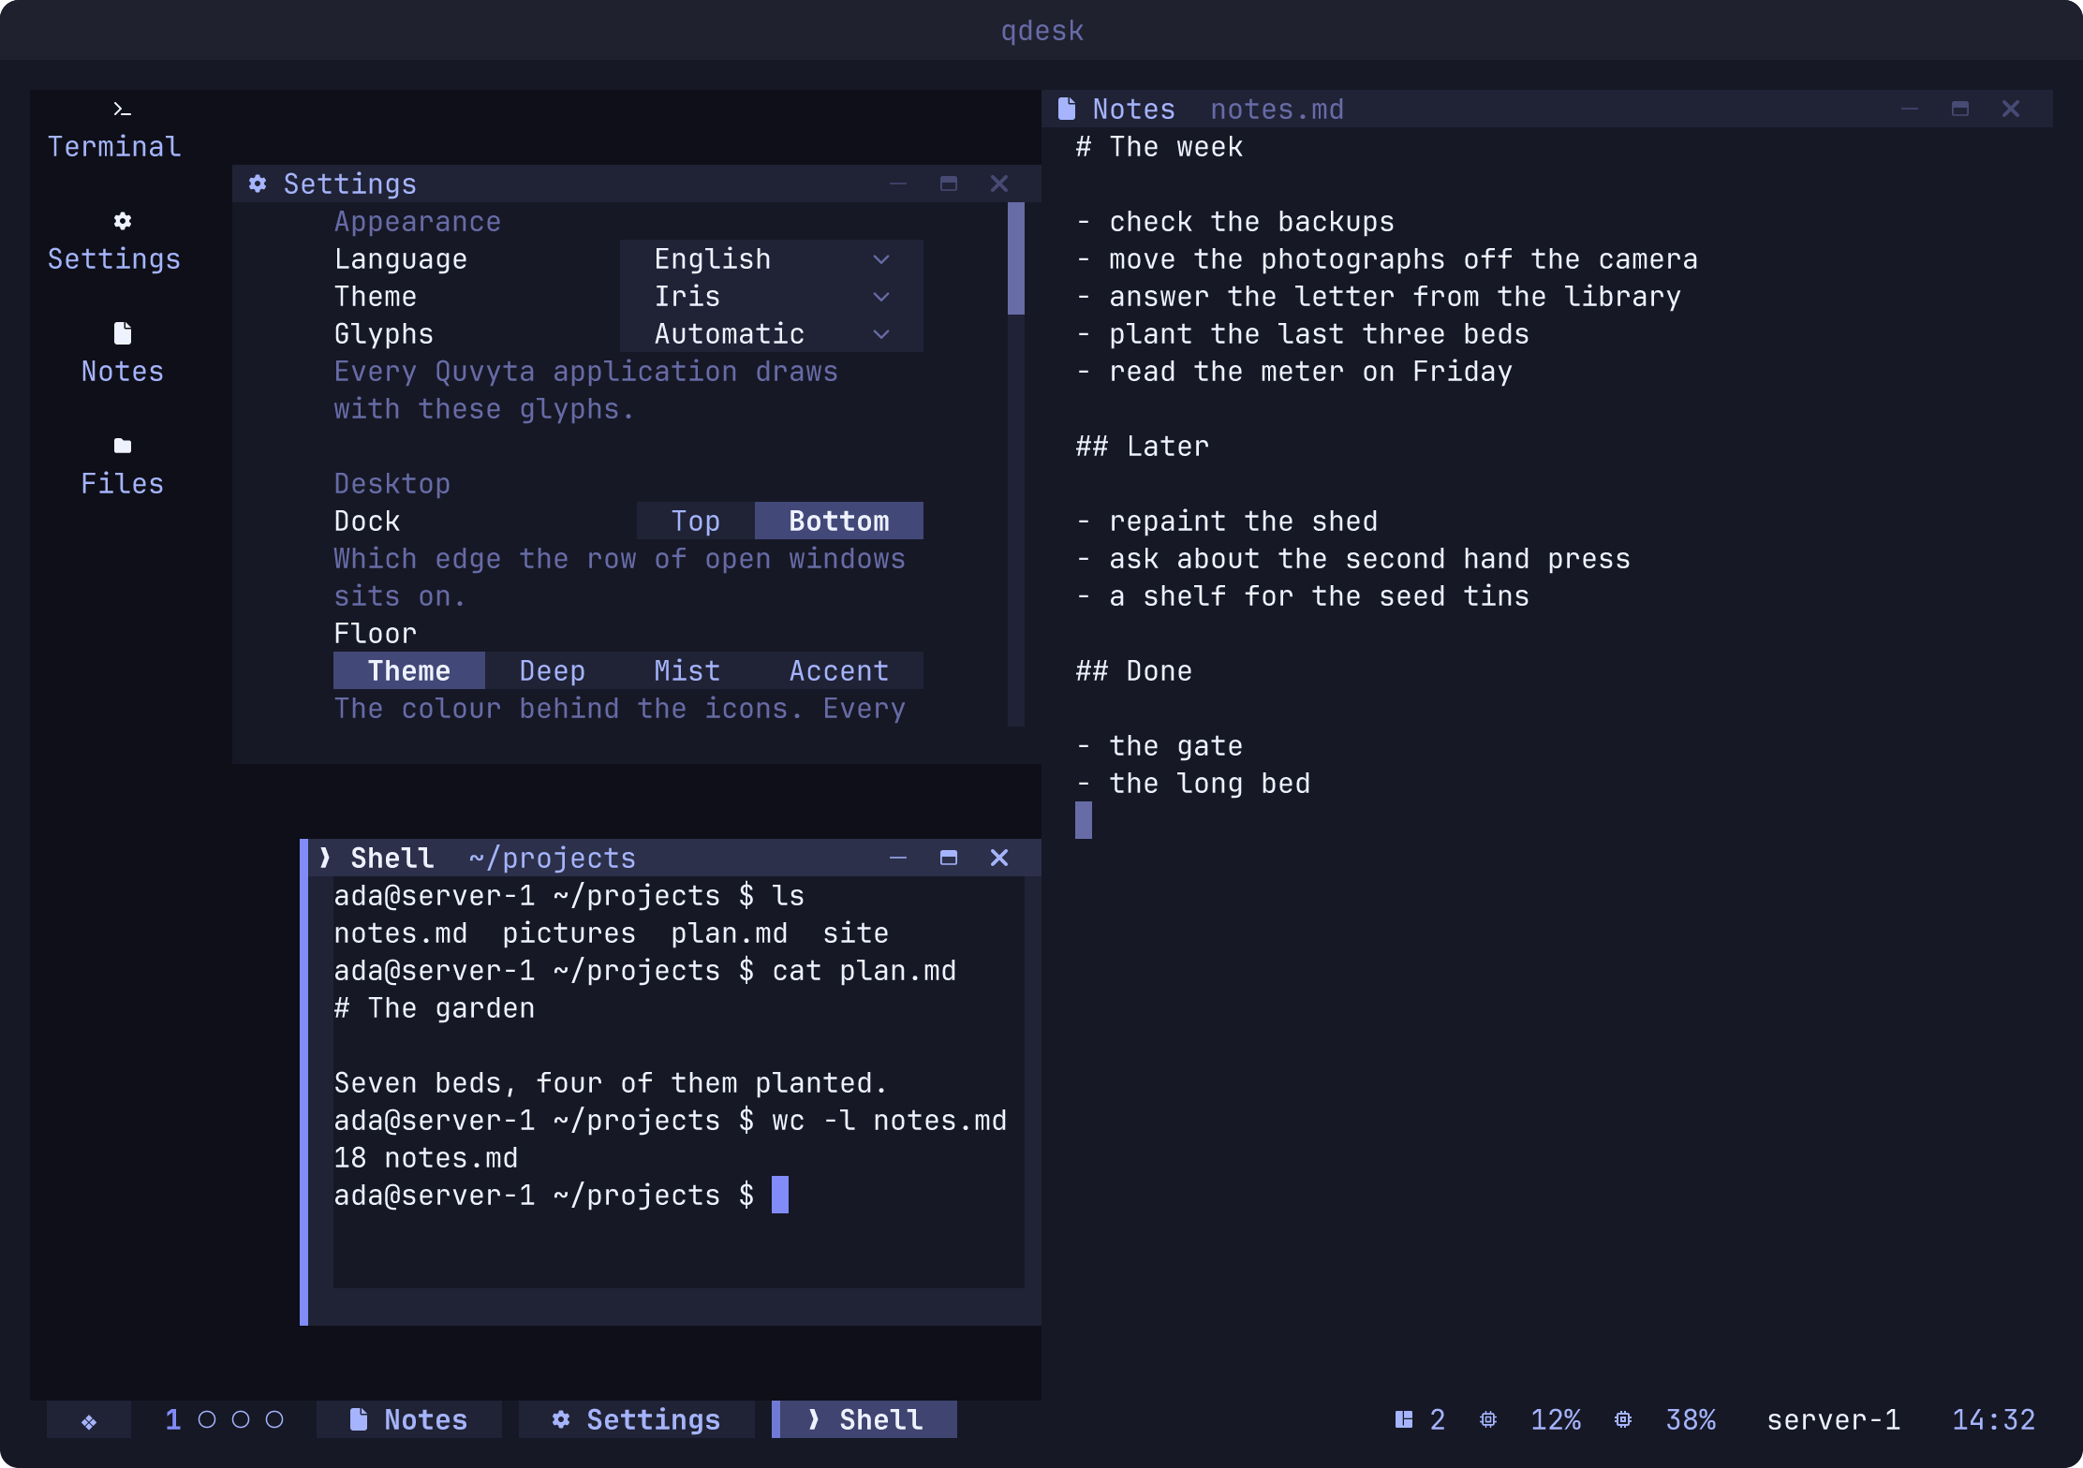
Task: Click "18 notes.md" output in Shell
Action: click(x=426, y=1158)
